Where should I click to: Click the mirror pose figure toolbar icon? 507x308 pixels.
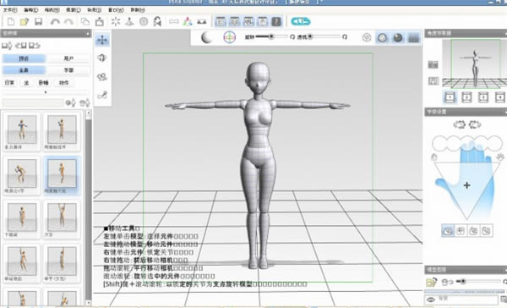click(157, 22)
